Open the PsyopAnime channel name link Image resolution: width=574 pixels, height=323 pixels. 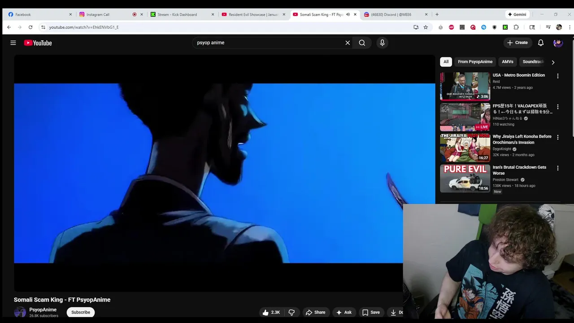point(43,310)
